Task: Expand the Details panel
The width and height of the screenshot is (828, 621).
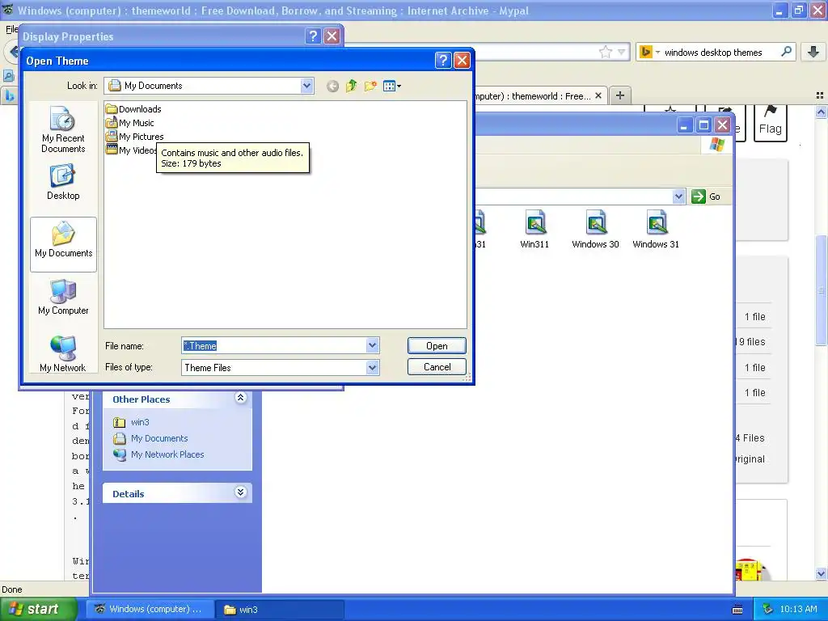Action: tap(240, 492)
